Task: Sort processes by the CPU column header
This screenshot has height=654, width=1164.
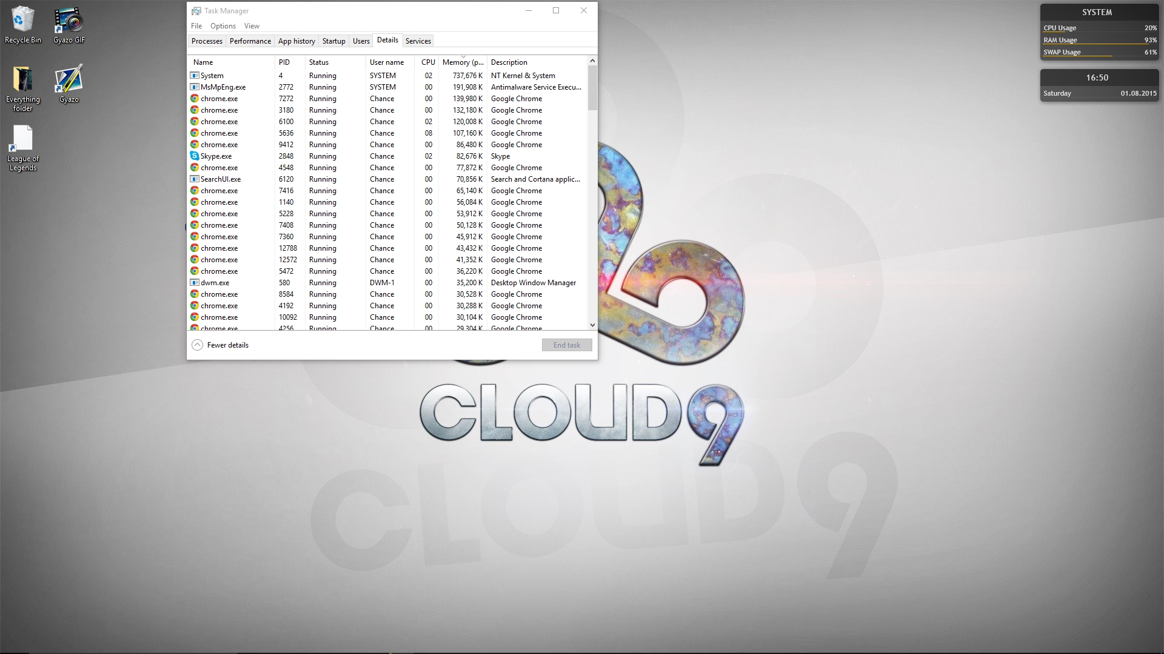Action: (x=428, y=62)
